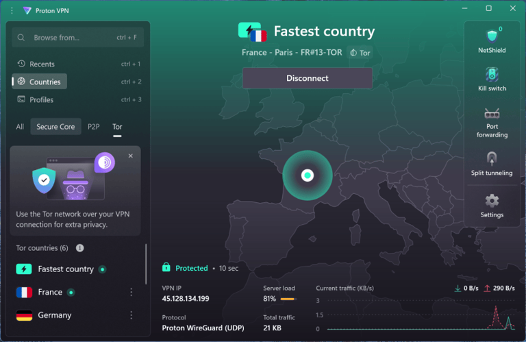Dismiss the Tor network info banner
This screenshot has height=342, width=526.
[x=131, y=156]
